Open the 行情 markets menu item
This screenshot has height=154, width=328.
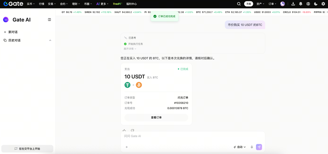click(42, 4)
